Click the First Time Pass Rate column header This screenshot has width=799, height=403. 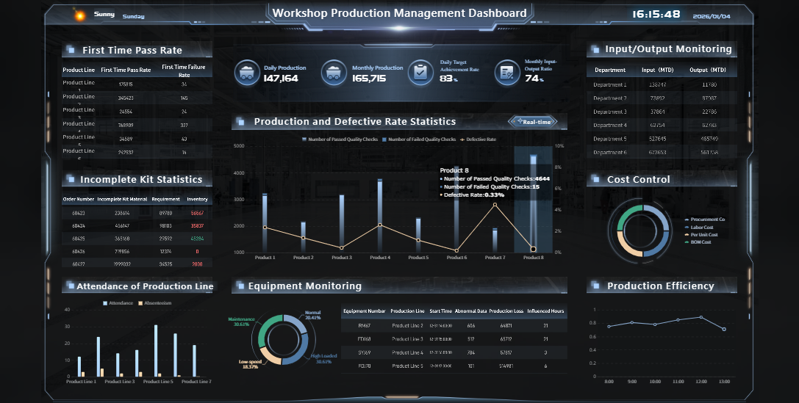[126, 70]
